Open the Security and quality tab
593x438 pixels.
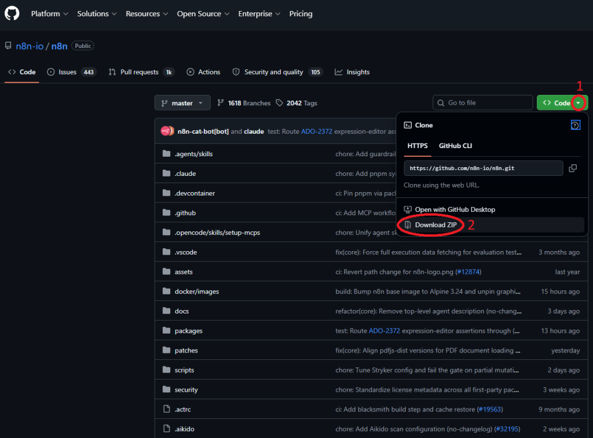point(277,72)
